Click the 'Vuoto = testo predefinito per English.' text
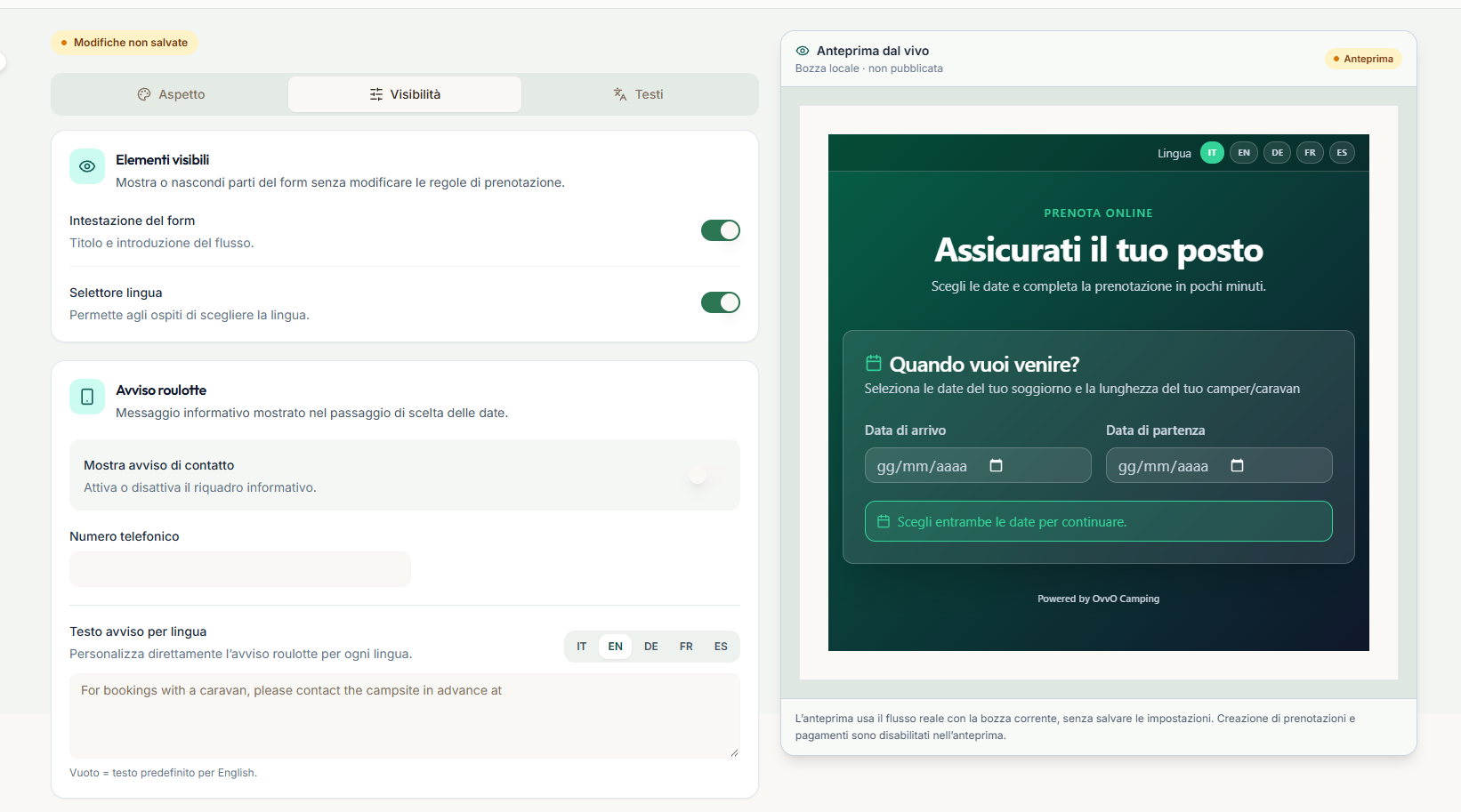Screen dimensions: 1461x812 [x=163, y=773]
